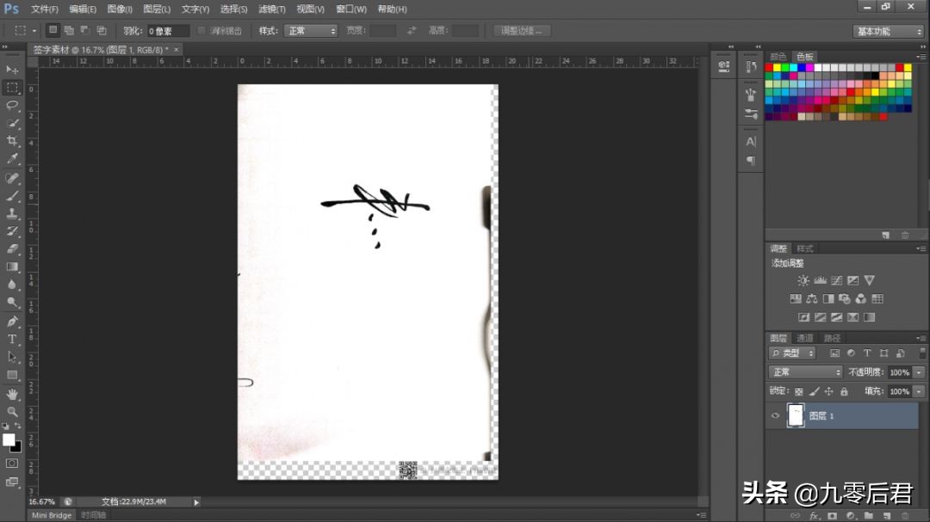
Task: Open the 样式 style dropdown
Action: tap(311, 31)
